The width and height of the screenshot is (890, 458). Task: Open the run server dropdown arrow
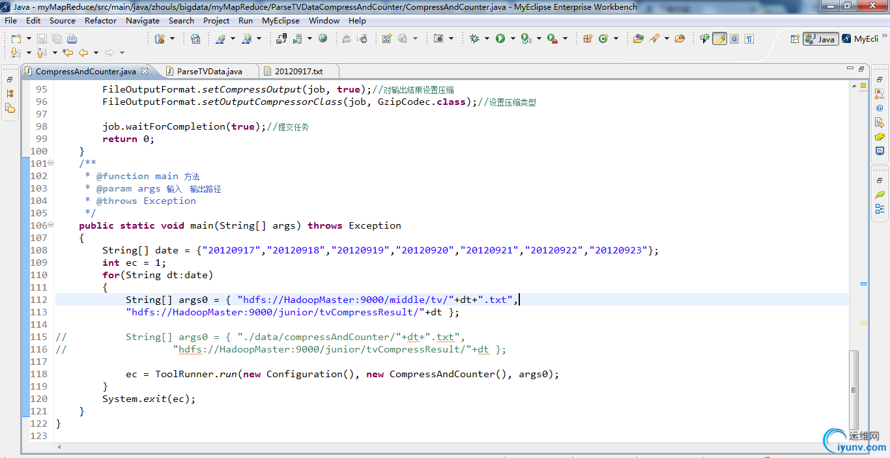click(x=309, y=39)
